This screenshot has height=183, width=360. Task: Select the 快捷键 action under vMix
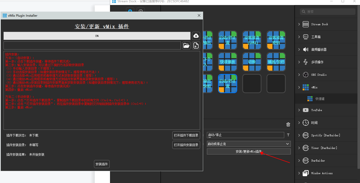(326, 99)
